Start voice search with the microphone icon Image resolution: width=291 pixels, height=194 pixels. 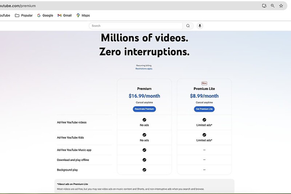(200, 26)
